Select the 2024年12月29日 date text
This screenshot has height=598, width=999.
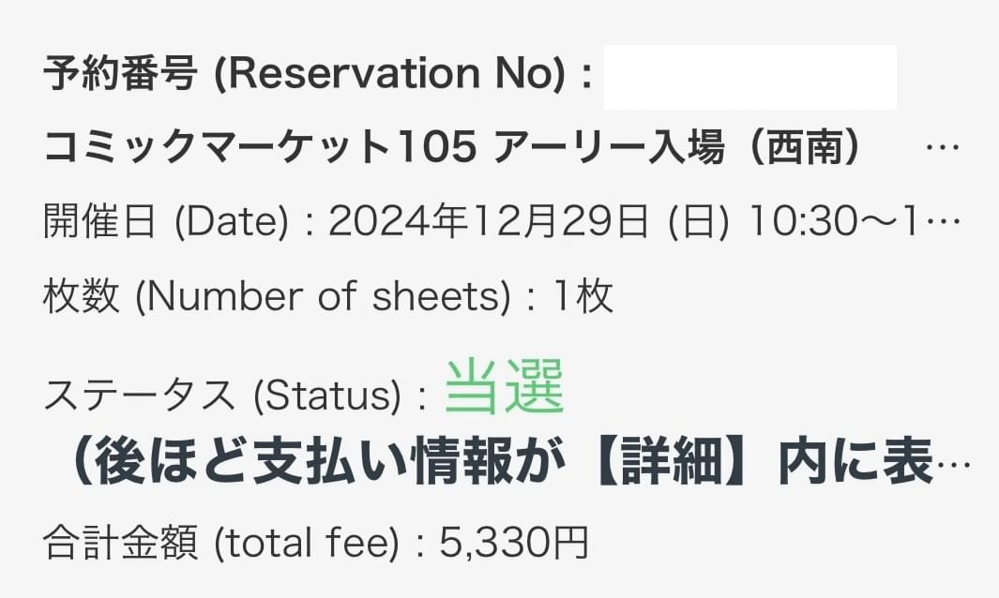click(489, 221)
